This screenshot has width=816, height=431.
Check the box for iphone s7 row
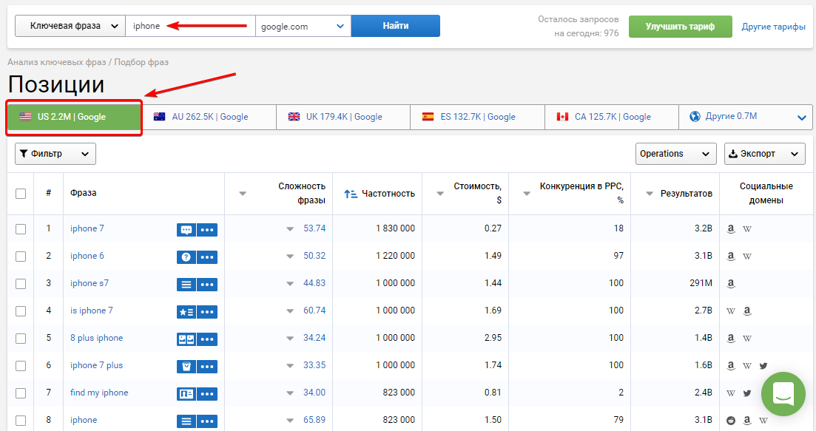coord(21,284)
